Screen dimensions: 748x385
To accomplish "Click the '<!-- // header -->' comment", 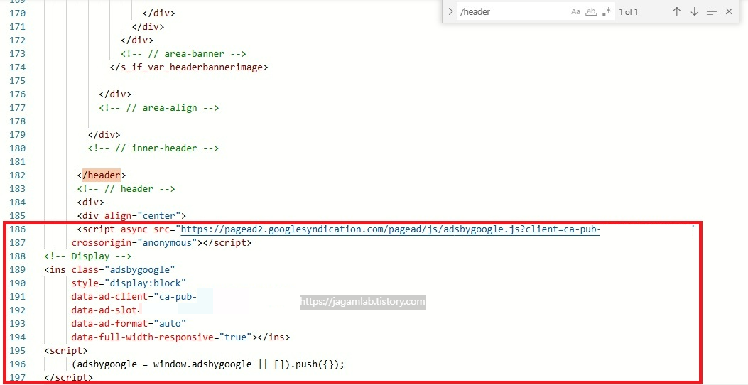I will click(126, 188).
